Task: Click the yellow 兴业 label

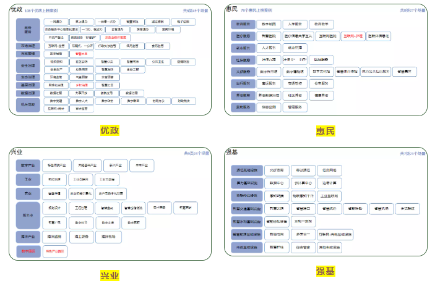Action: [109, 275]
